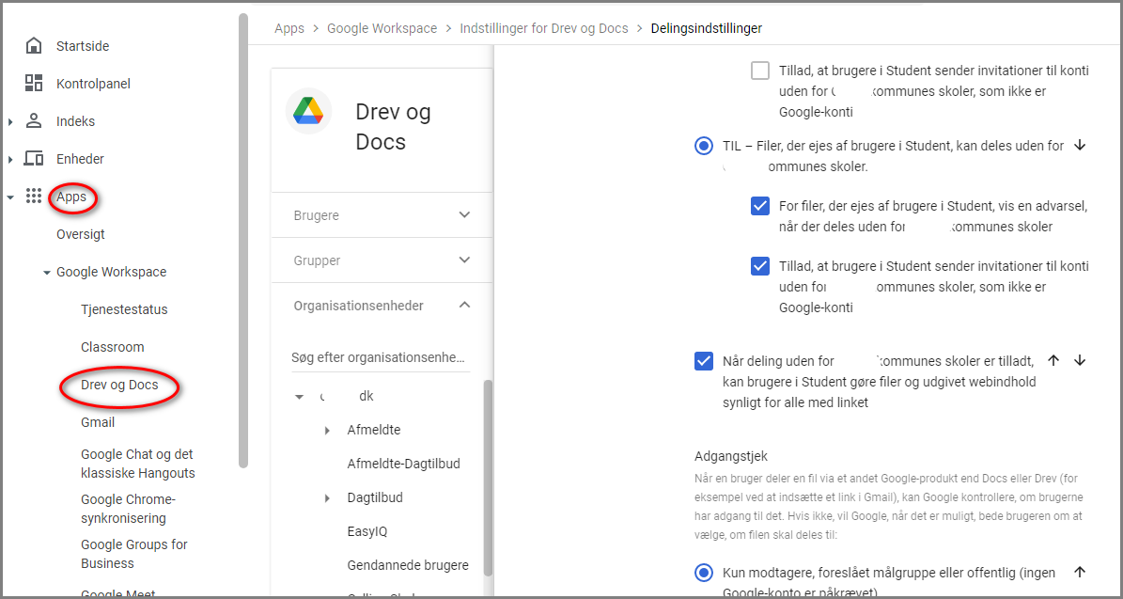Open Kontrolpanel in the sidebar
This screenshot has width=1123, height=599.
coord(93,84)
